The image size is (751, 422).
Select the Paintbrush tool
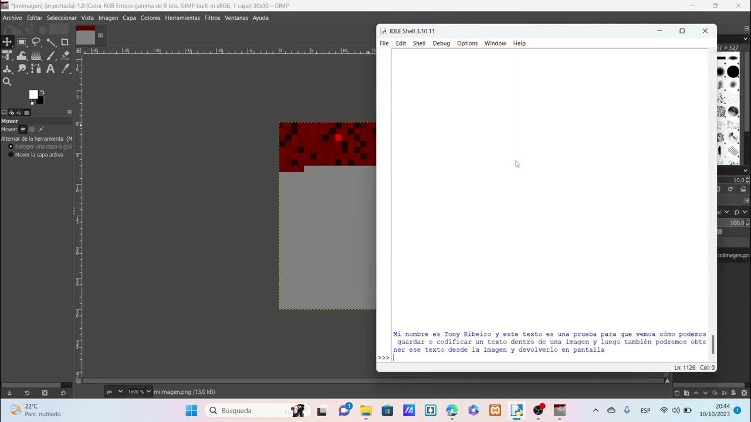tap(50, 56)
